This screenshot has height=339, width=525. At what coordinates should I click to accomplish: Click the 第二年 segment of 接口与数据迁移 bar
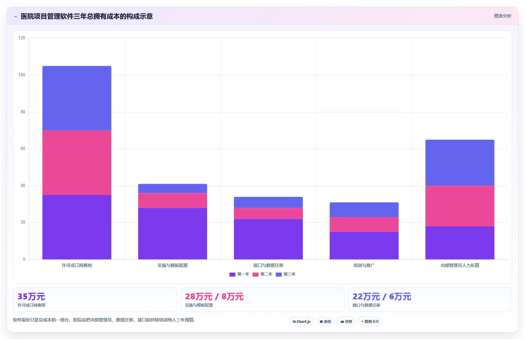(268, 213)
